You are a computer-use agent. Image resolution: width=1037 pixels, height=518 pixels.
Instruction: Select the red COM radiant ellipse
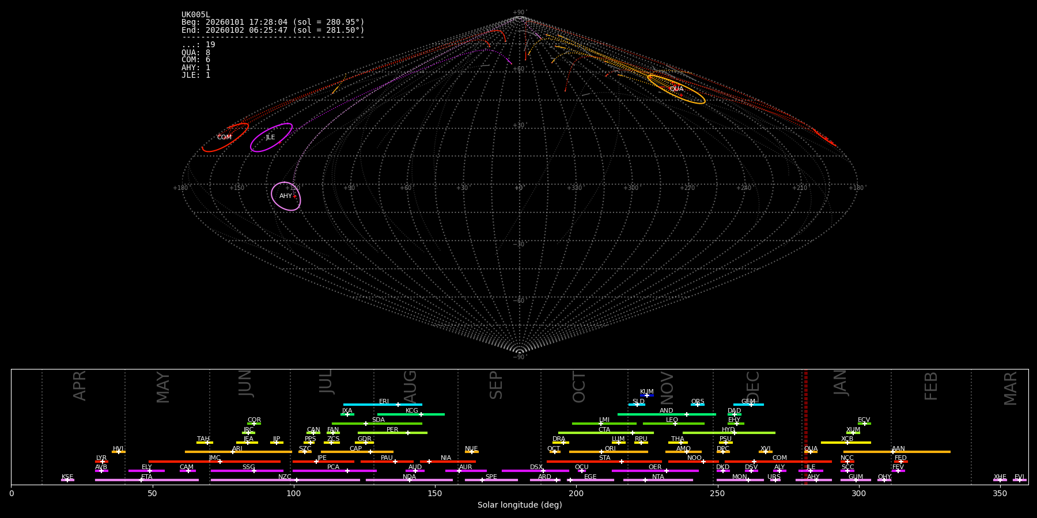pyautogui.click(x=225, y=138)
